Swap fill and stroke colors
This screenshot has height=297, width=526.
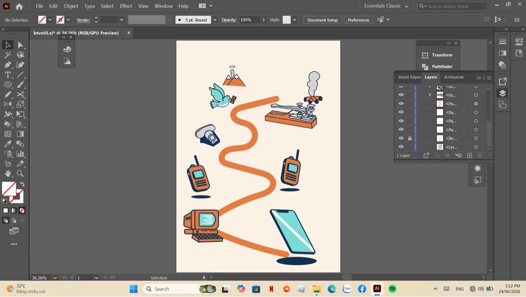22,184
